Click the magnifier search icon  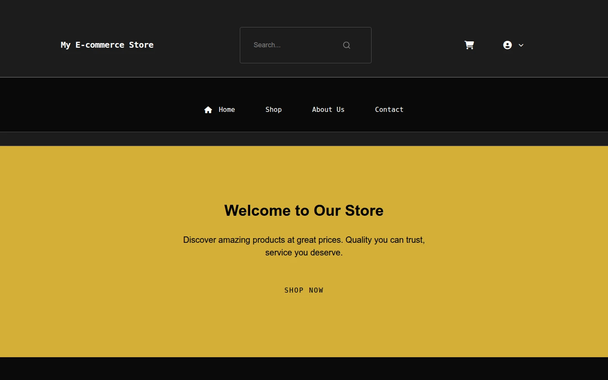(x=347, y=45)
